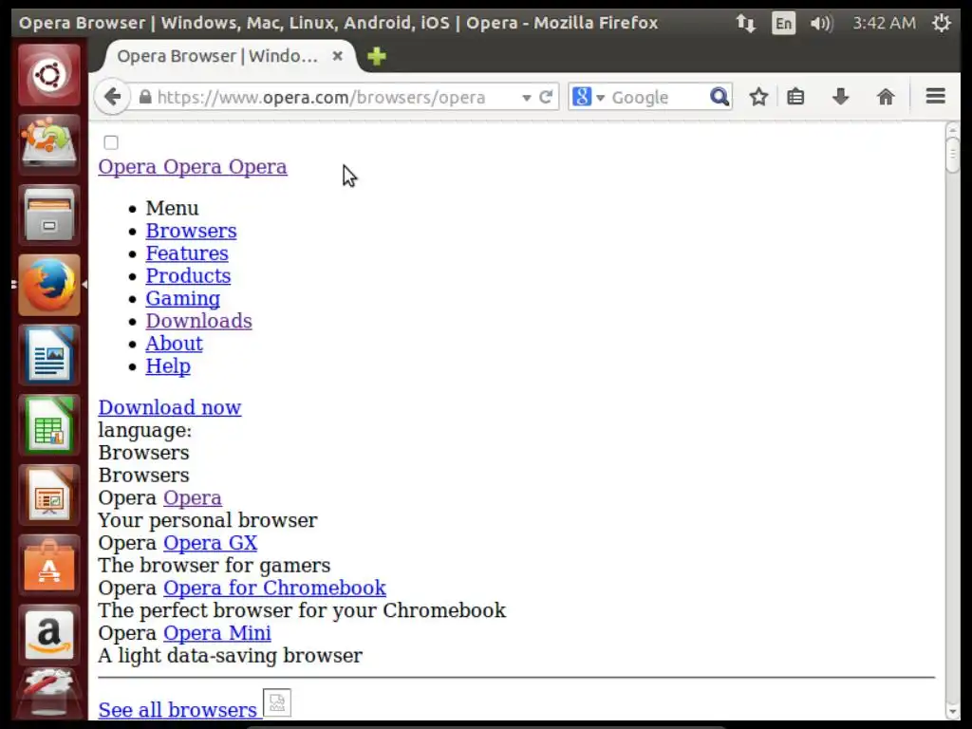Click the Firefox icon in the launcher
972x729 pixels.
[x=49, y=285]
